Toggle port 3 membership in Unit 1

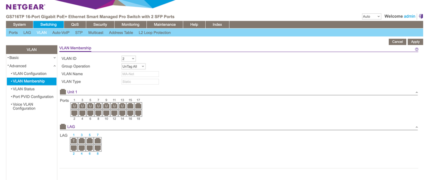tap(82, 106)
